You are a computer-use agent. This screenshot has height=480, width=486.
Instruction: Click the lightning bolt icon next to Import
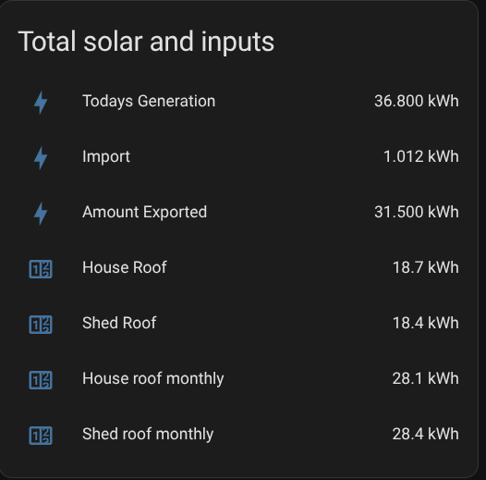point(41,158)
